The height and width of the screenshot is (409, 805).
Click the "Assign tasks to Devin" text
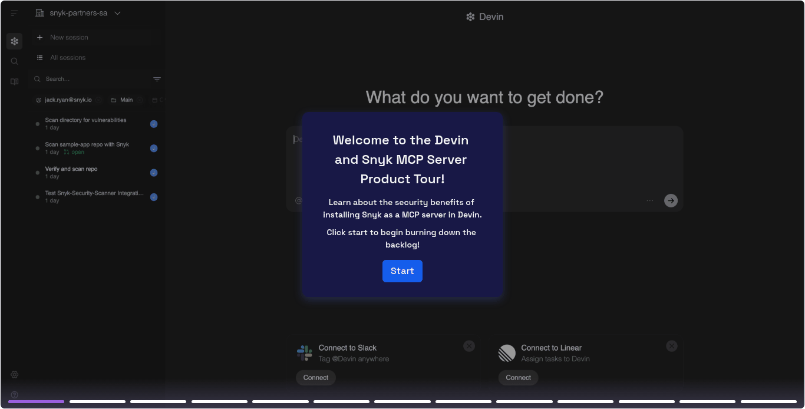[555, 359]
